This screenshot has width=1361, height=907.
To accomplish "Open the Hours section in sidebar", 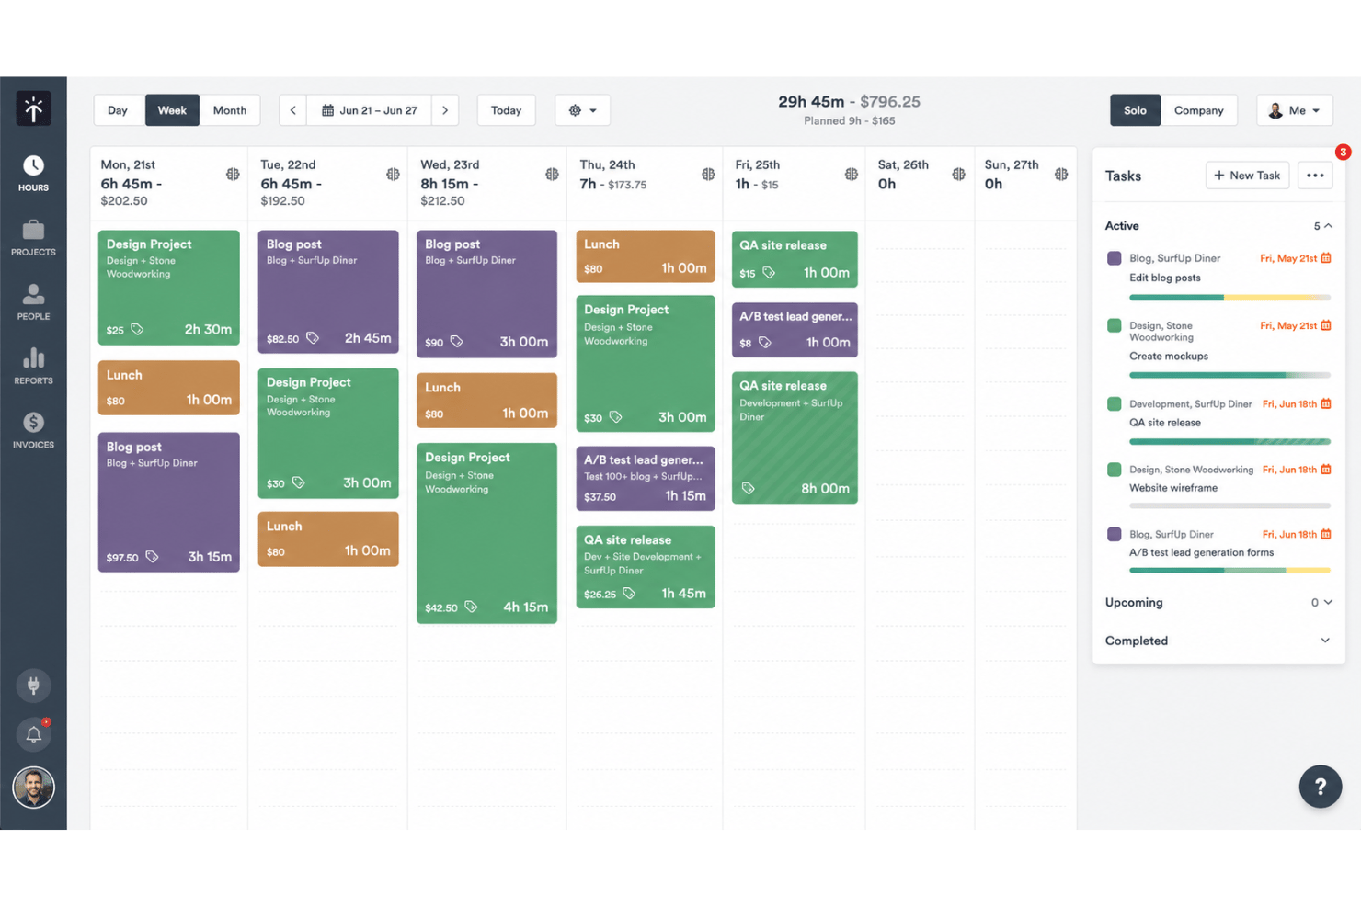I will [x=33, y=174].
